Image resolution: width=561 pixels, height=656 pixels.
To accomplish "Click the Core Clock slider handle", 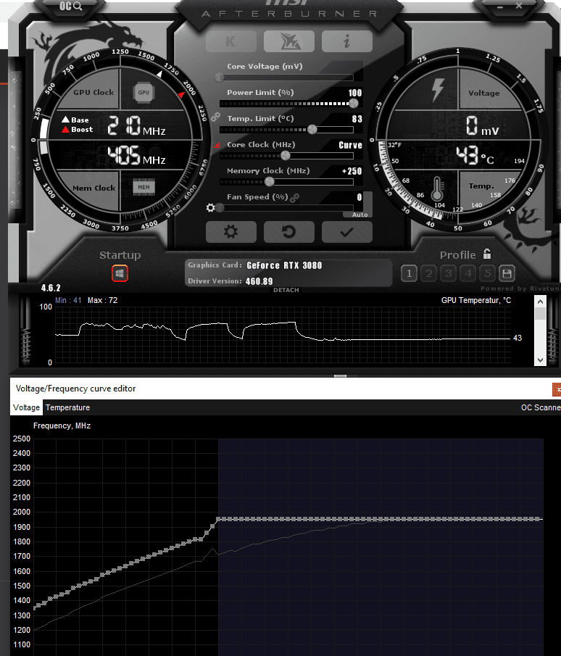I will pyautogui.click(x=286, y=156).
